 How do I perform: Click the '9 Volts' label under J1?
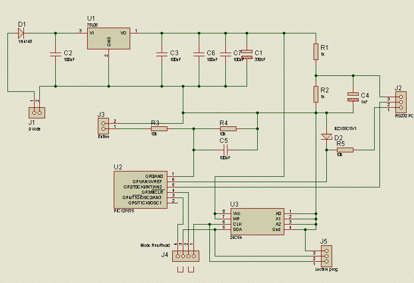pos(35,129)
